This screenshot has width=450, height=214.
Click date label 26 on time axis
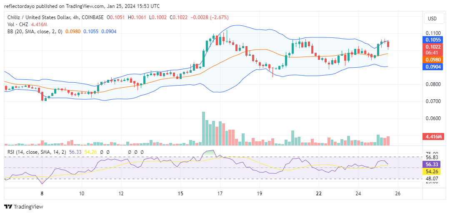(x=397, y=193)
